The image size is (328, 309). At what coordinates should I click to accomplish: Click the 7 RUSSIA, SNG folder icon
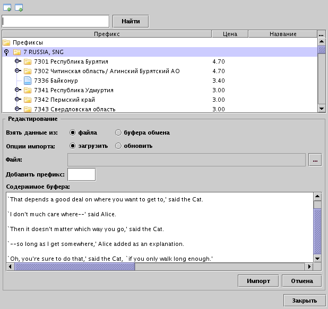[18, 52]
